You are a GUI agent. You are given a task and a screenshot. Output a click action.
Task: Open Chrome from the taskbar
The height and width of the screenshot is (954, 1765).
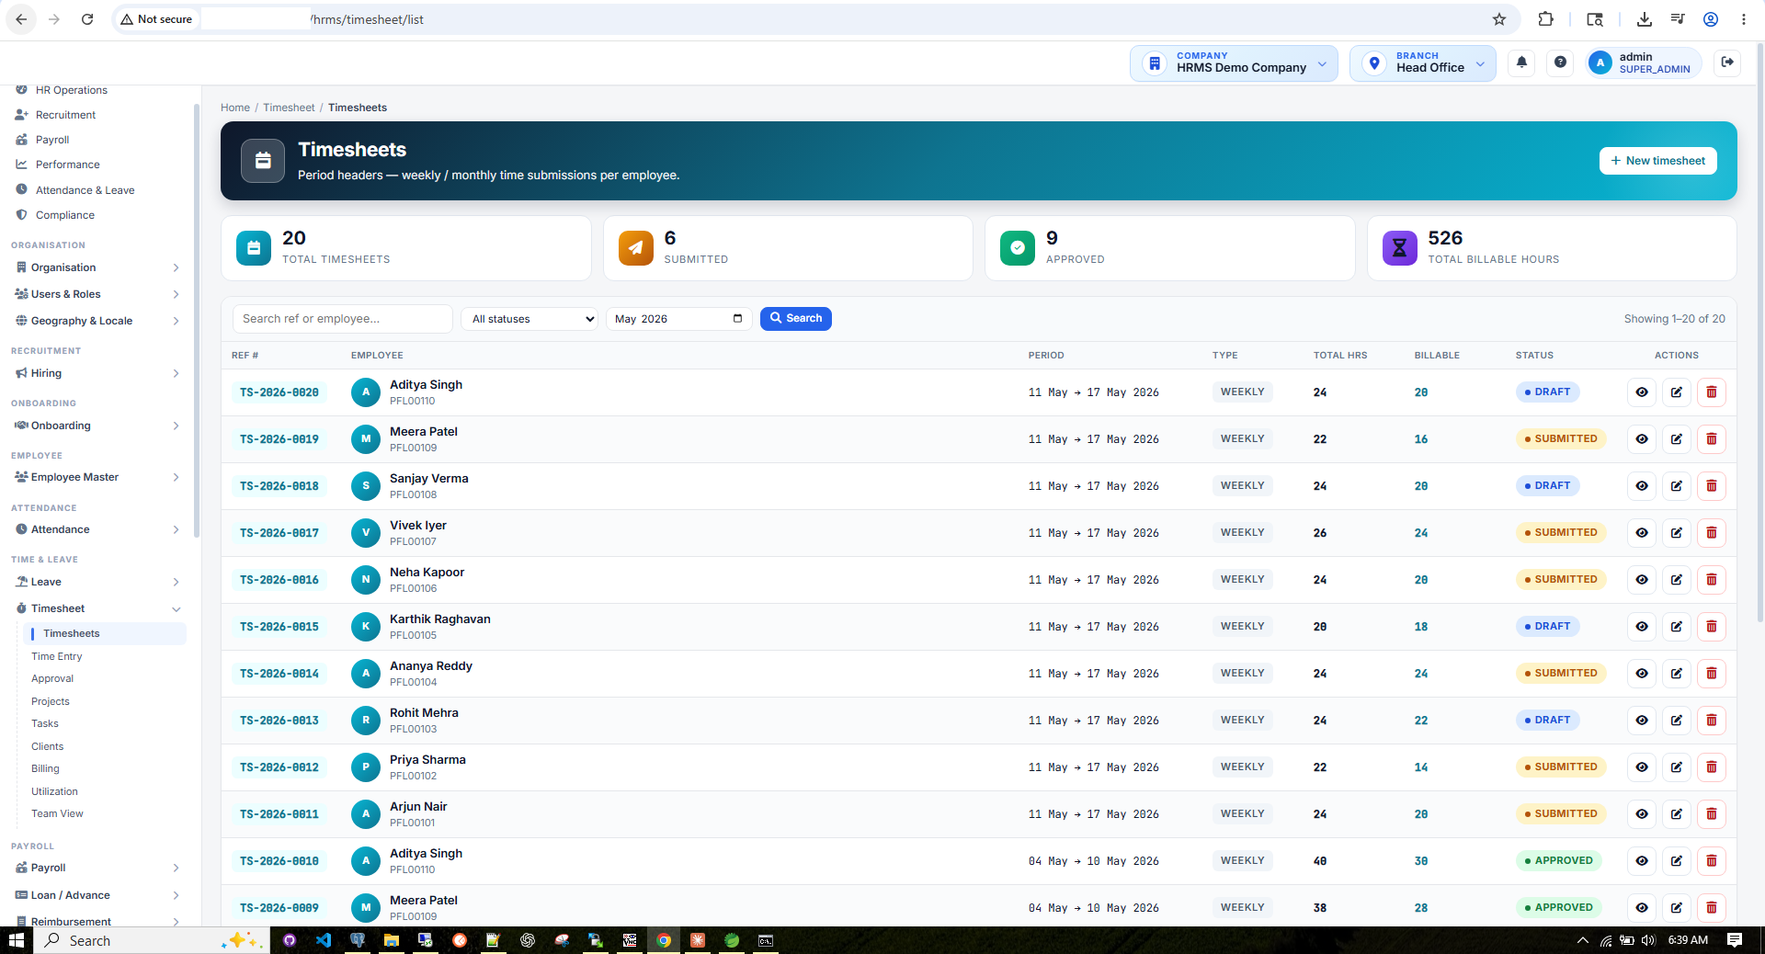[x=664, y=940]
